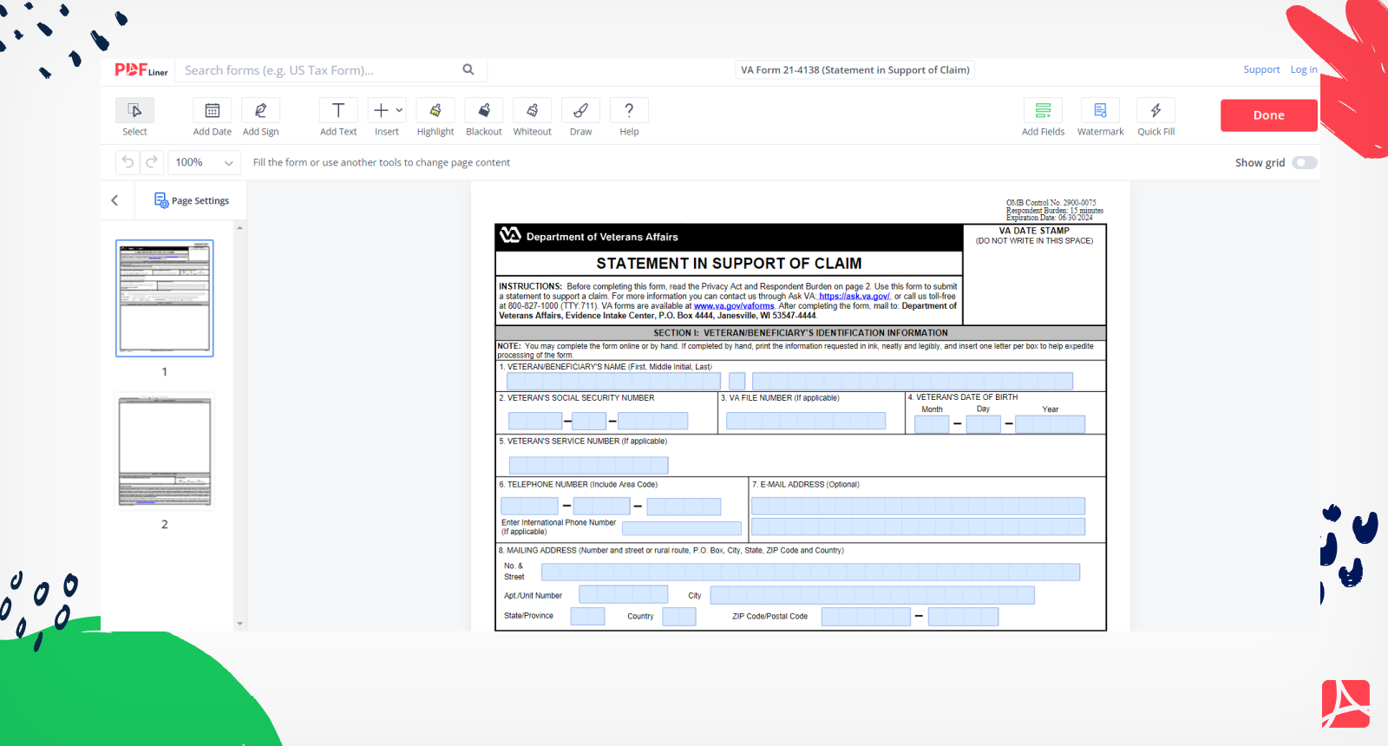Click the Apt./Unit Number field
1388x746 pixels.
[x=623, y=594]
